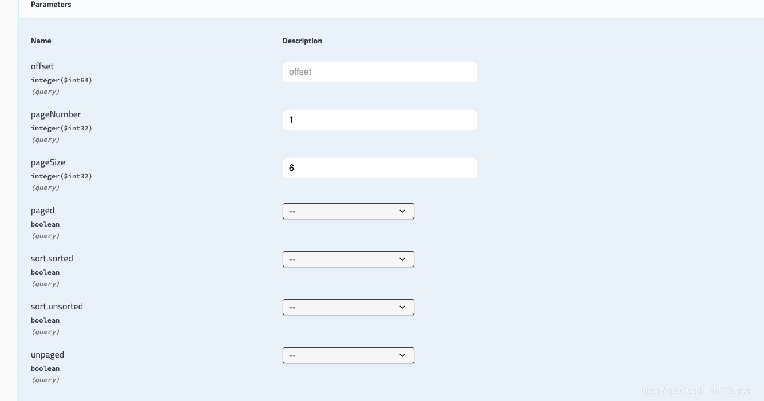Click the Description column header
Image resolution: width=764 pixels, height=401 pixels.
[x=302, y=41]
